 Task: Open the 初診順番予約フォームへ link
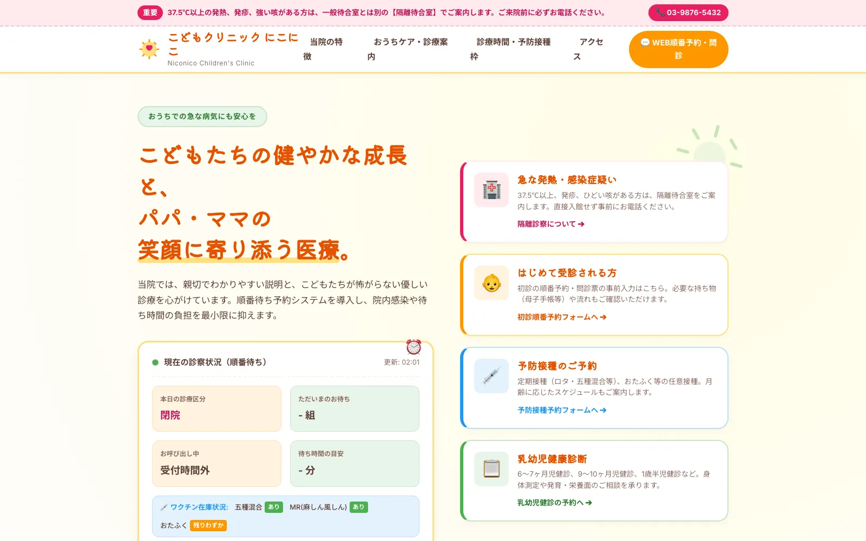(x=562, y=317)
